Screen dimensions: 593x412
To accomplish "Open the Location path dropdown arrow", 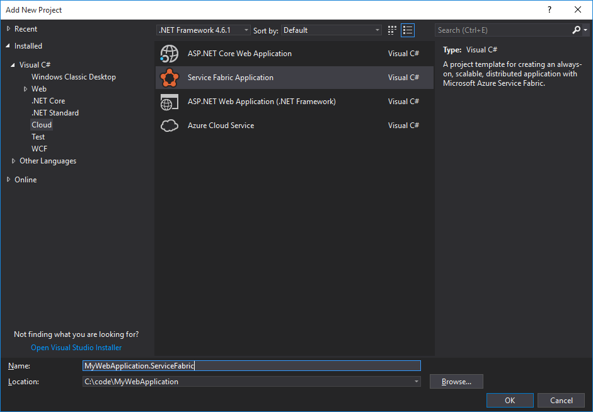I will (x=416, y=381).
